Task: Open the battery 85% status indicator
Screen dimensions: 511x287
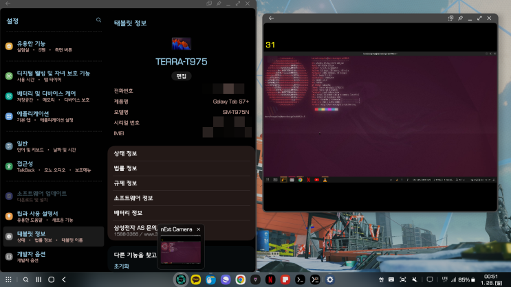Action: pos(466,280)
